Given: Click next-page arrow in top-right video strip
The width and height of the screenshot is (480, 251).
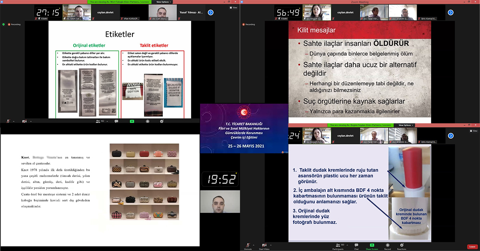Looking at the screenshot, I should point(450,12).
